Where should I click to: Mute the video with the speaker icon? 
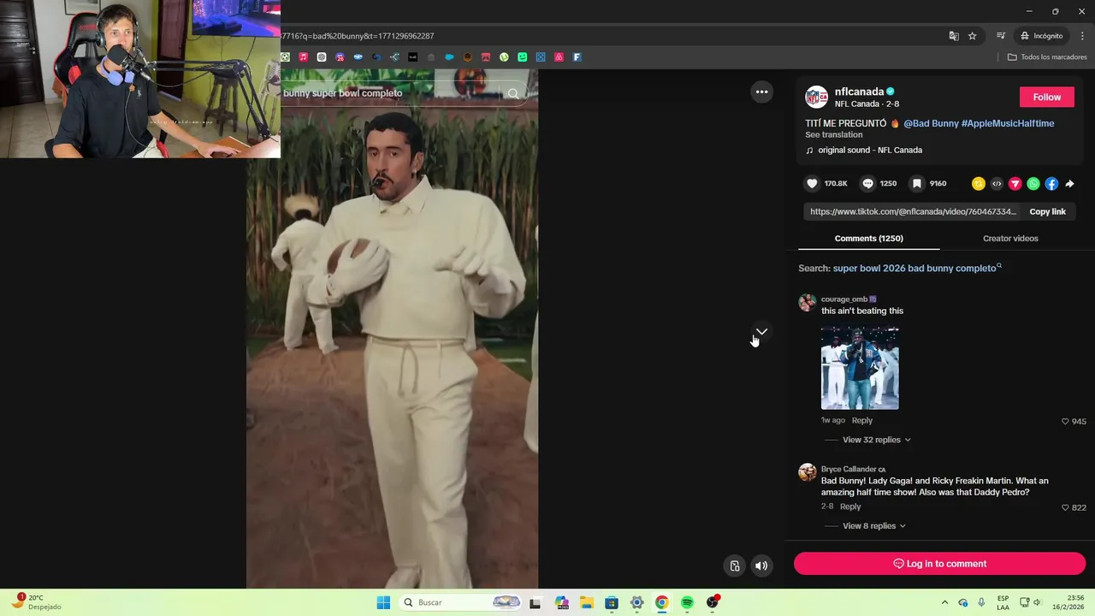coord(761,566)
